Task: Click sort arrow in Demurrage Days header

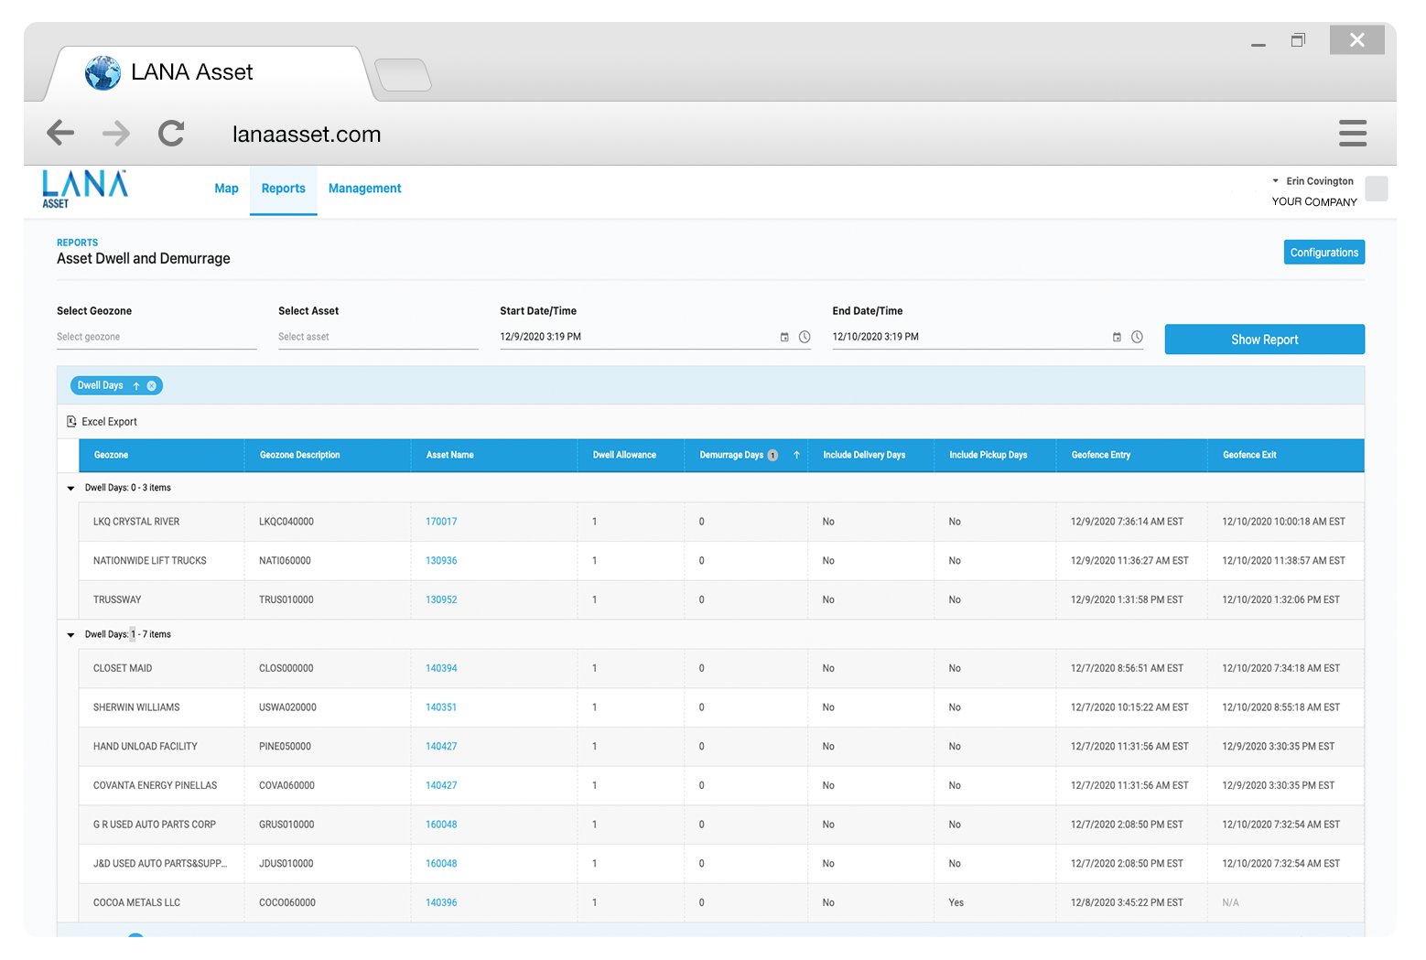Action: click(796, 455)
